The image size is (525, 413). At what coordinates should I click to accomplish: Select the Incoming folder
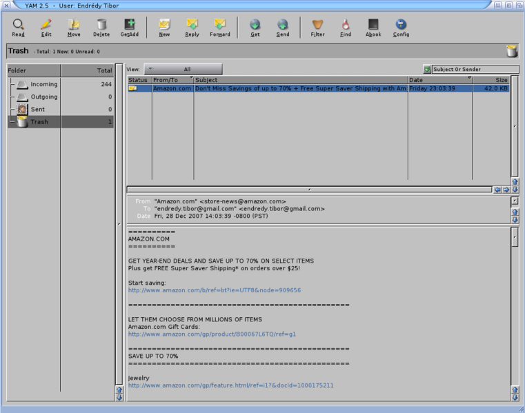(44, 84)
